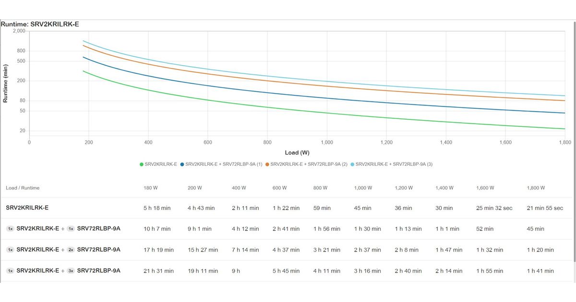Click the 1x badge before SRV2KRILRK-E in last row
The height and width of the screenshot is (302, 576).
coord(10,271)
